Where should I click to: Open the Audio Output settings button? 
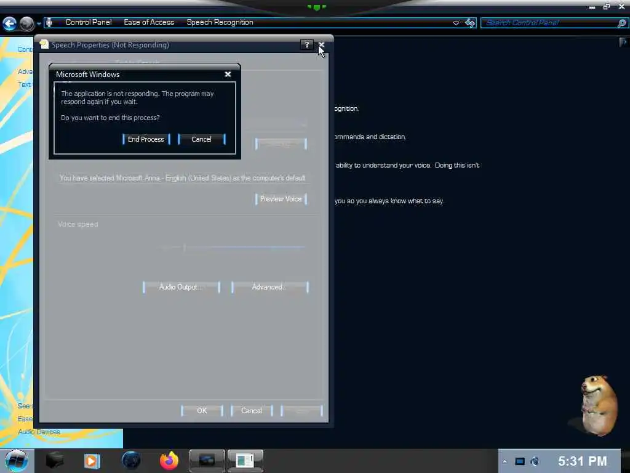click(x=181, y=287)
